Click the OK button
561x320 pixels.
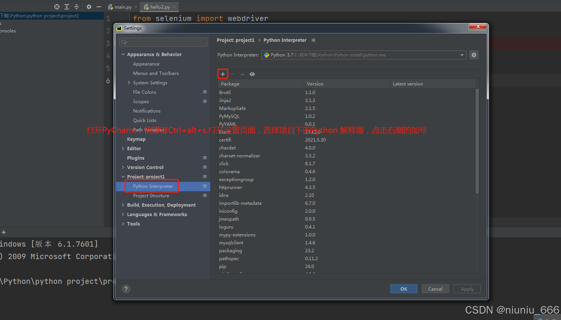(404, 289)
